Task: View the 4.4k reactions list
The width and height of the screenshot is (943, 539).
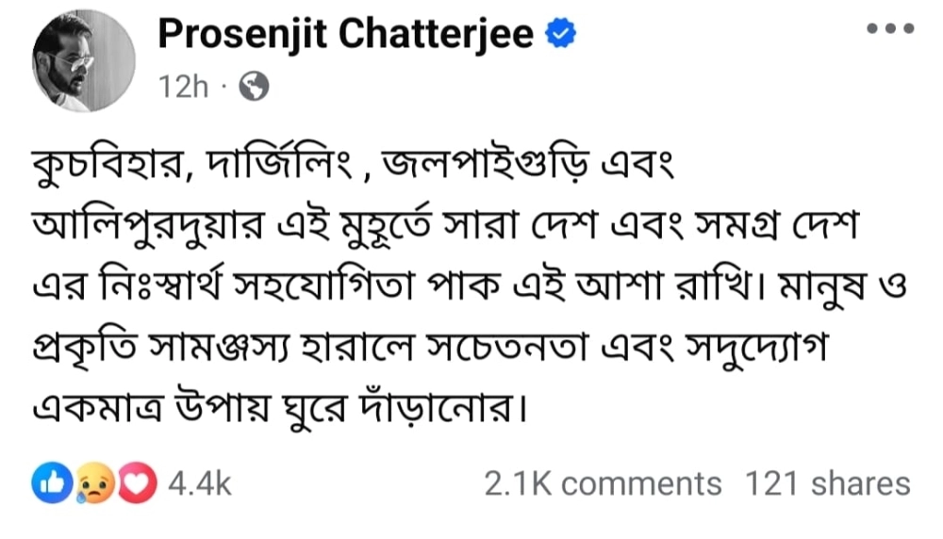Action: [199, 484]
